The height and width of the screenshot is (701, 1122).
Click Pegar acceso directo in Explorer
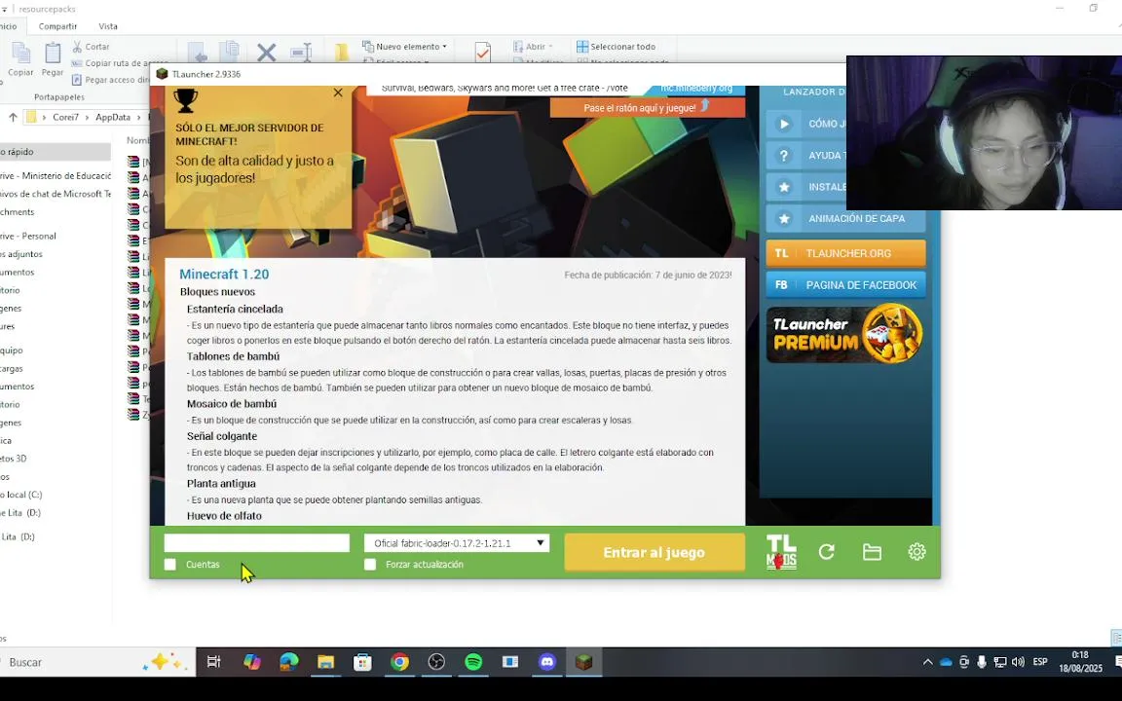pyautogui.click(x=111, y=80)
